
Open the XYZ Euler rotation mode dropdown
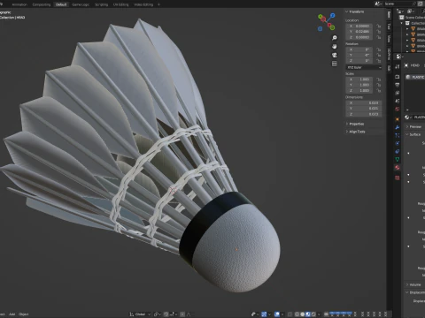pyautogui.click(x=364, y=67)
